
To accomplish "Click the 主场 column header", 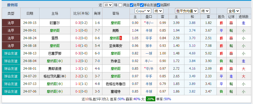I will [55, 13].
